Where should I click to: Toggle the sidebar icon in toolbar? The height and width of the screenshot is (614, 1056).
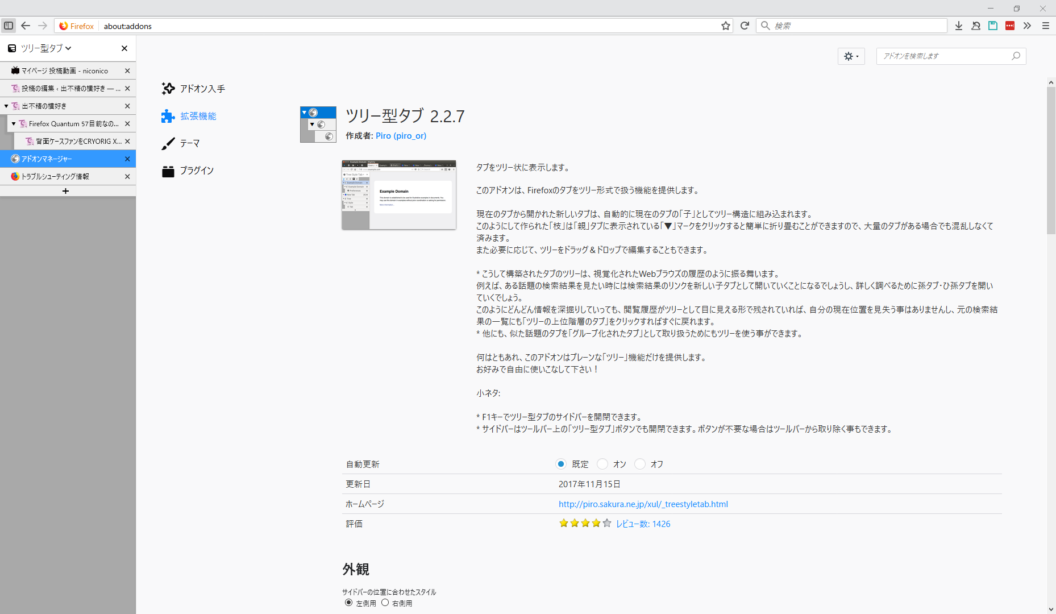[9, 26]
